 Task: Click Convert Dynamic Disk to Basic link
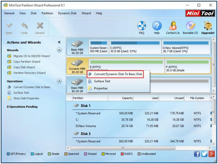point(32,87)
